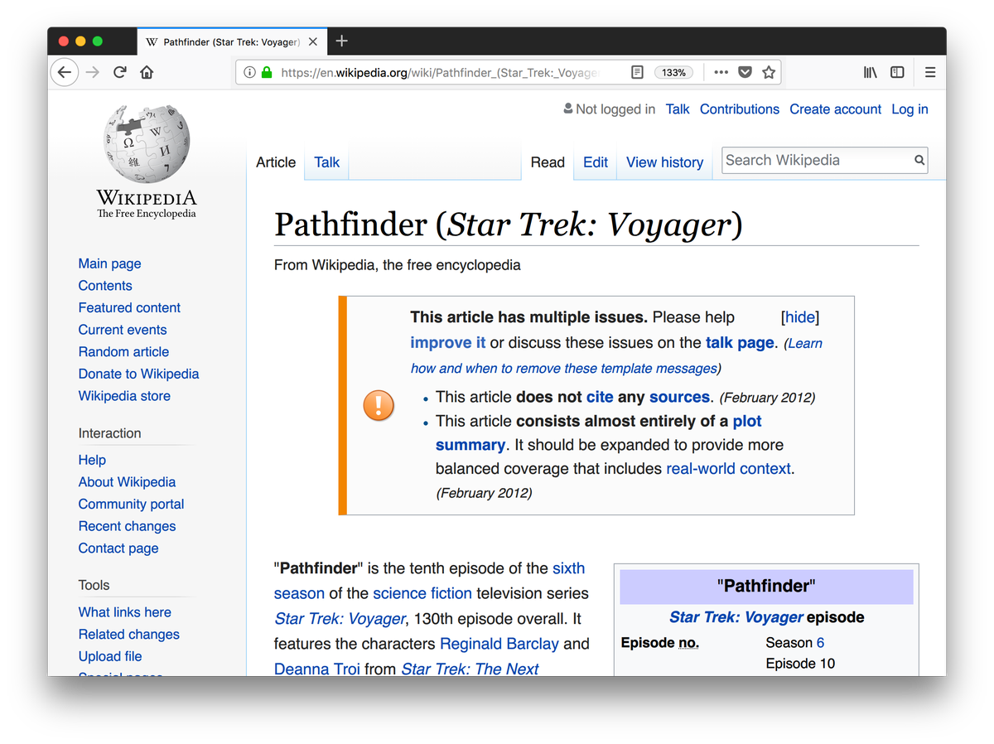The image size is (994, 744).
Task: Click the address bar URL
Action: point(440,72)
